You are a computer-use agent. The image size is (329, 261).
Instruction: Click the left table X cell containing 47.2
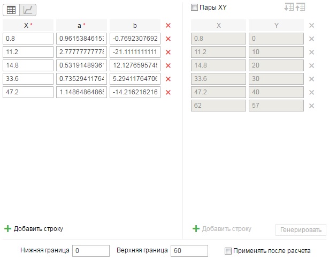(28, 92)
